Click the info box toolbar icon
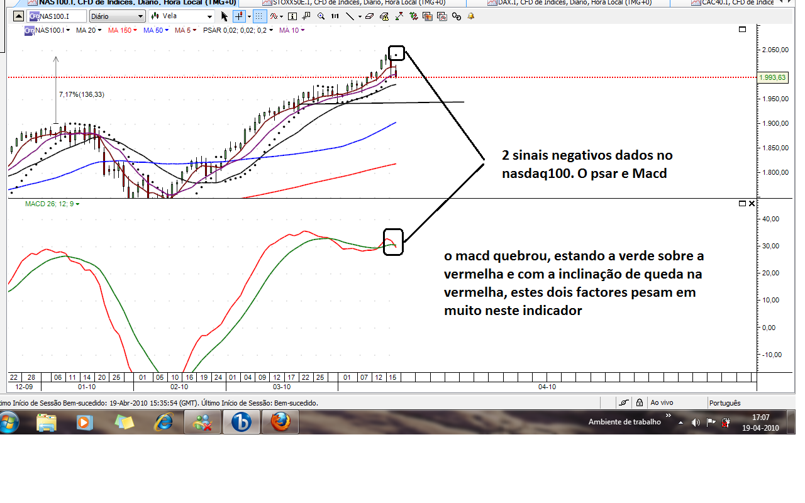The height and width of the screenshot is (503, 805). (x=292, y=16)
